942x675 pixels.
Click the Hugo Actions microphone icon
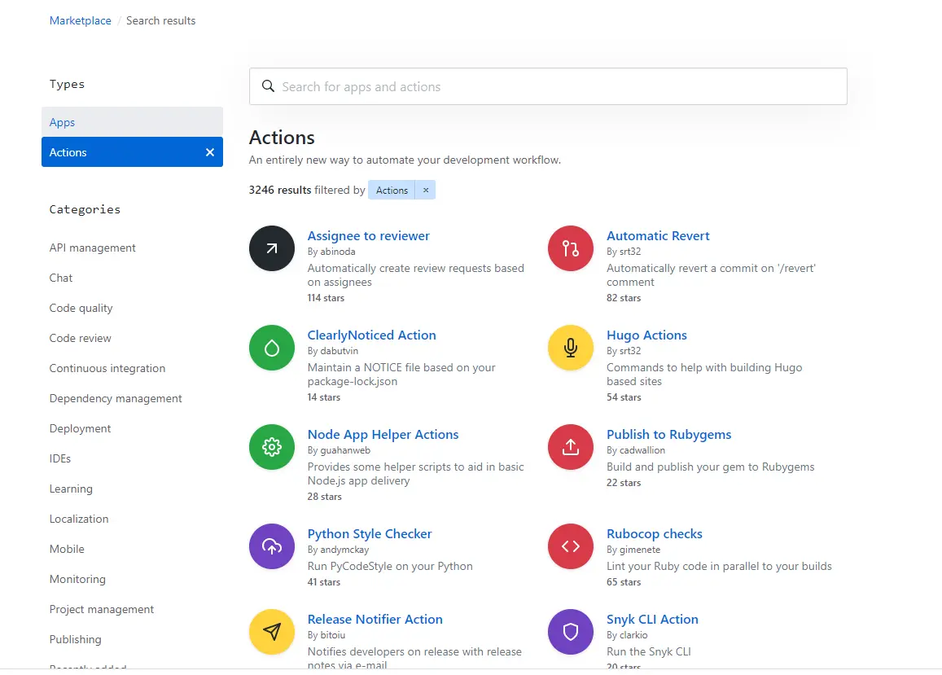[570, 348]
